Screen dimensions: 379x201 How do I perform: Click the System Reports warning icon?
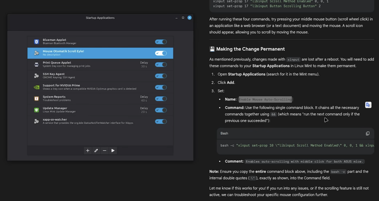[37, 99]
